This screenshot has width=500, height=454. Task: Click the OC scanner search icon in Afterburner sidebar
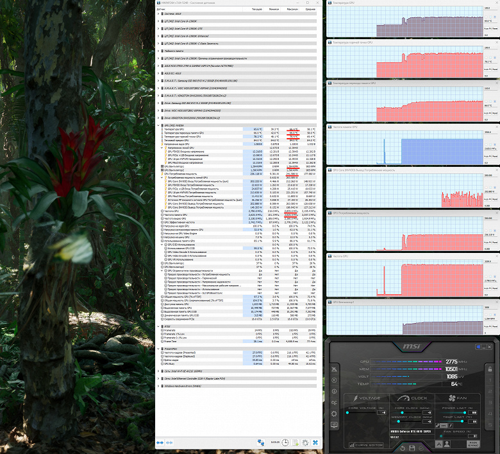(x=334, y=403)
